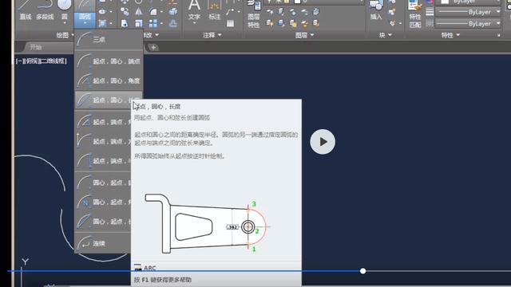Click the Stretch tool icon
Viewport: 511px width, 287px height.
coord(125,23)
